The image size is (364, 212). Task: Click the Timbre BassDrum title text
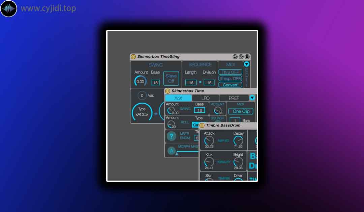click(x=223, y=125)
